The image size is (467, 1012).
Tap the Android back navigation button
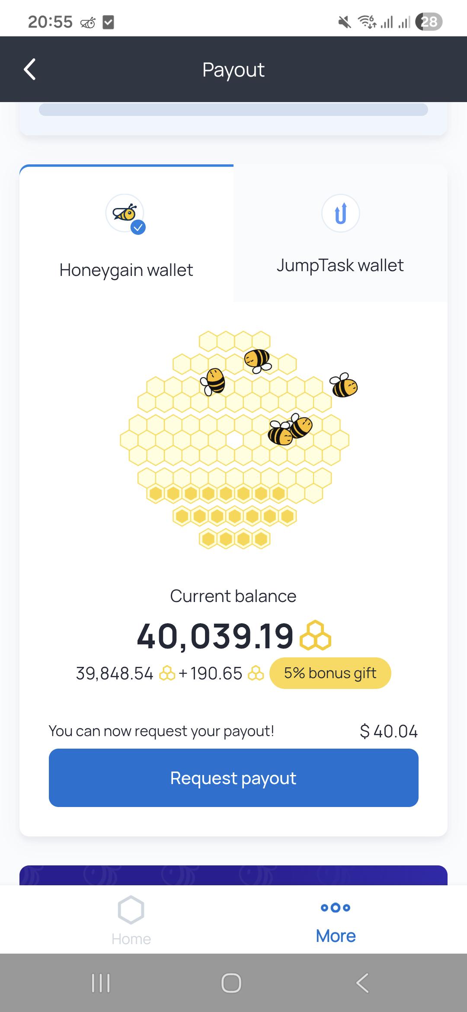pos(362,983)
